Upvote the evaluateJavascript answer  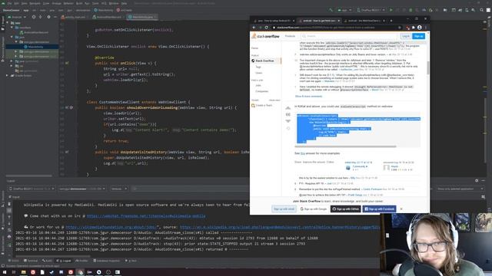[x=288, y=108]
